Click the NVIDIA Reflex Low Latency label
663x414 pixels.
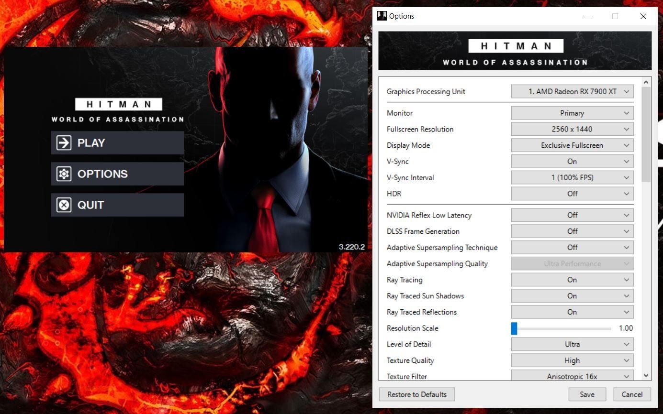[429, 215]
